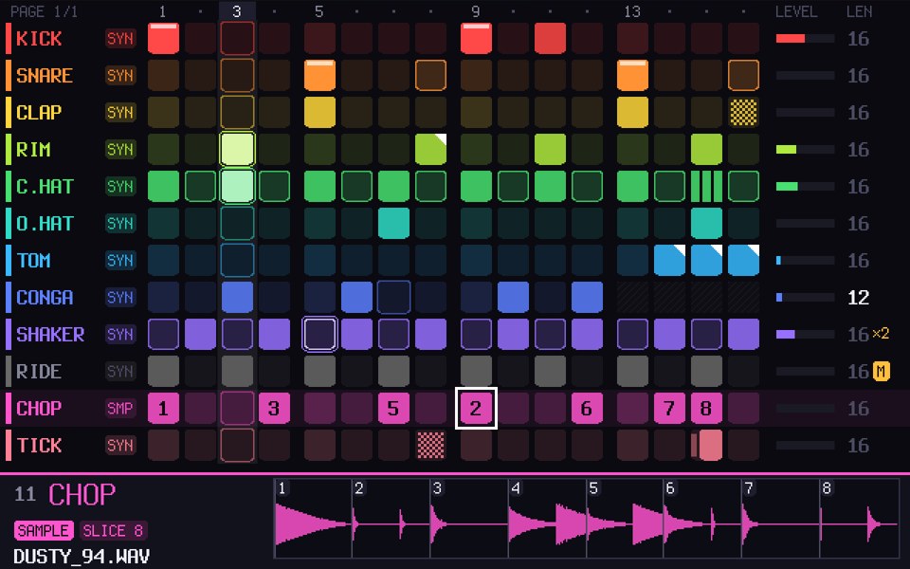The width and height of the screenshot is (910, 569).
Task: Select SYN type badge on C.HAT track
Action: (x=120, y=187)
